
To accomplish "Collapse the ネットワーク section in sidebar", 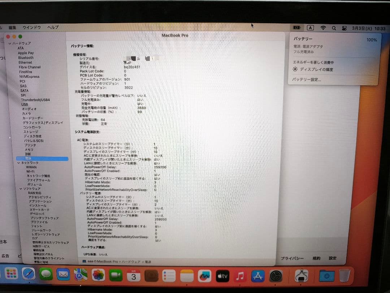I will (18, 163).
